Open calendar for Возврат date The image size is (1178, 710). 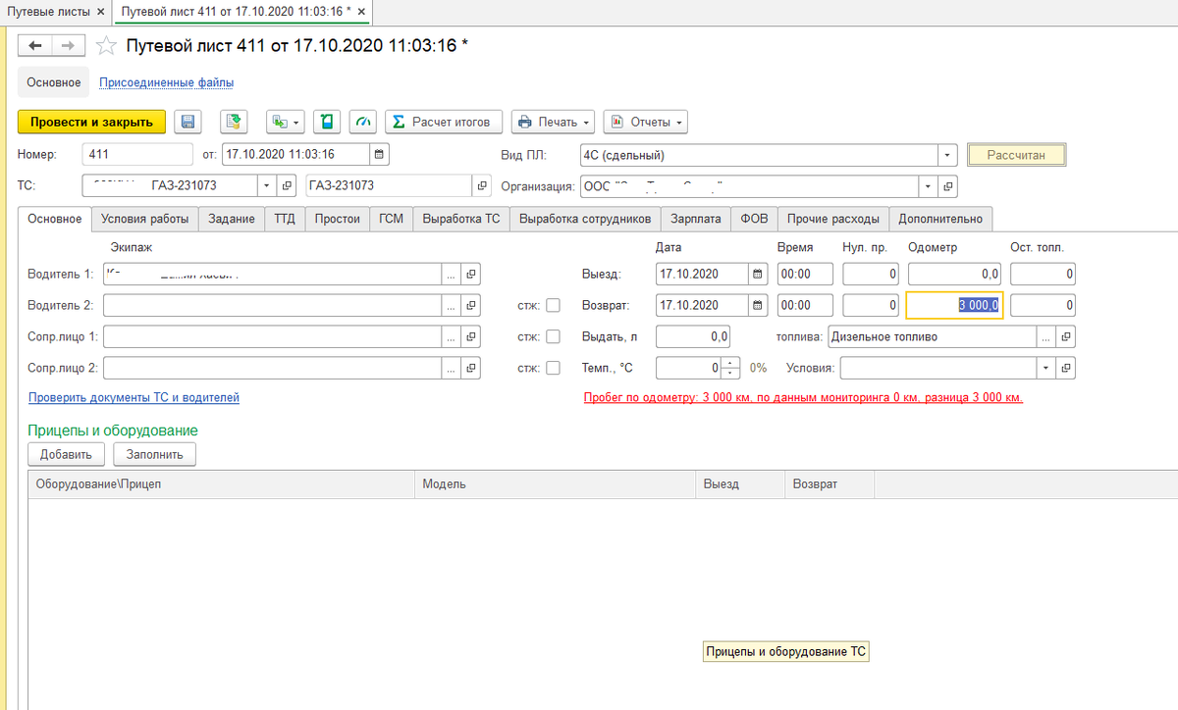click(758, 305)
